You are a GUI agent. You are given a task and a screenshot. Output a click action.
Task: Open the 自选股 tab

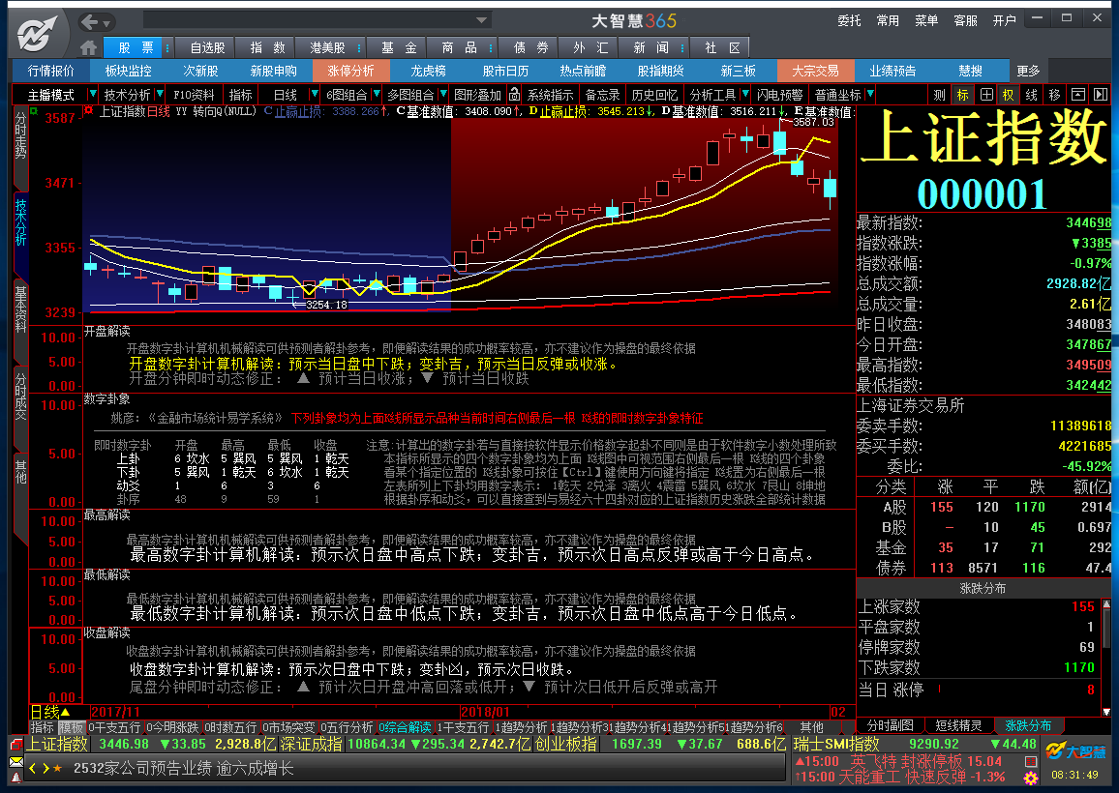pos(208,47)
